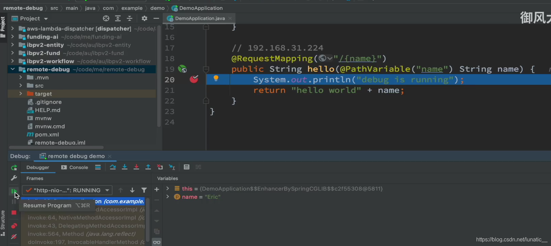The height and width of the screenshot is (246, 551).
Task: Click the Step Out icon
Action: click(x=148, y=167)
